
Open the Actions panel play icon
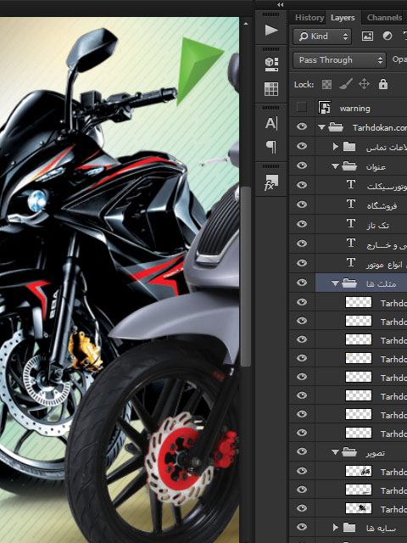(x=271, y=31)
